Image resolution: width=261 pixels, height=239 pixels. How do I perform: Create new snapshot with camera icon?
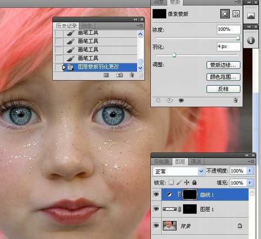pyautogui.click(x=119, y=75)
